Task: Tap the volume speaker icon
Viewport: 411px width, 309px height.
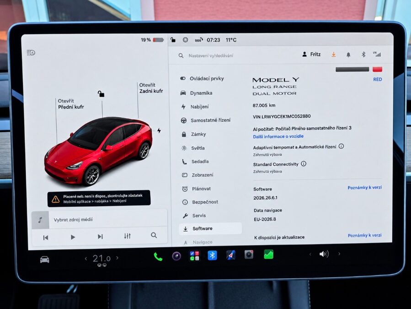Action: (x=324, y=254)
